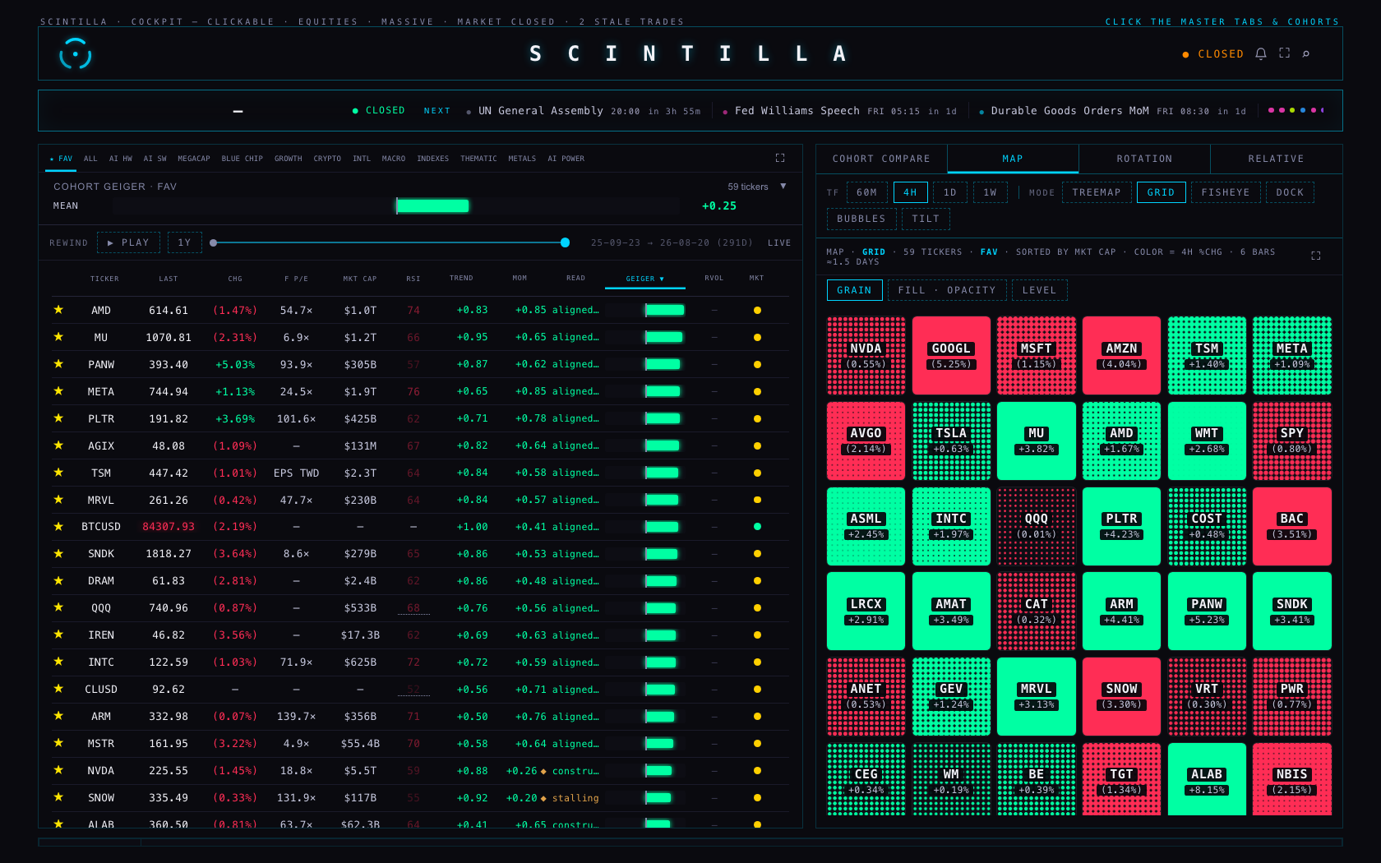
Task: Click the favorite star for NVDA
Action: tap(58, 770)
